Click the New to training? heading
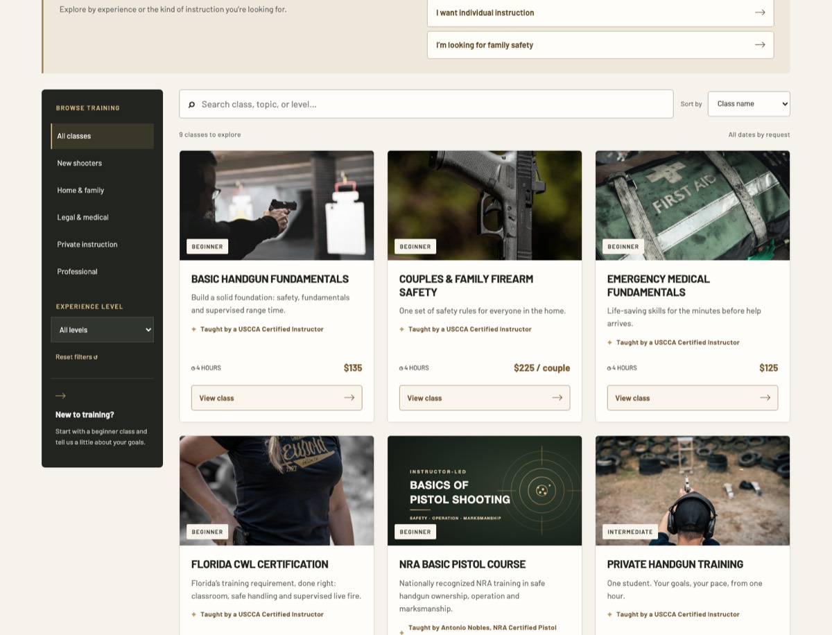 point(85,415)
